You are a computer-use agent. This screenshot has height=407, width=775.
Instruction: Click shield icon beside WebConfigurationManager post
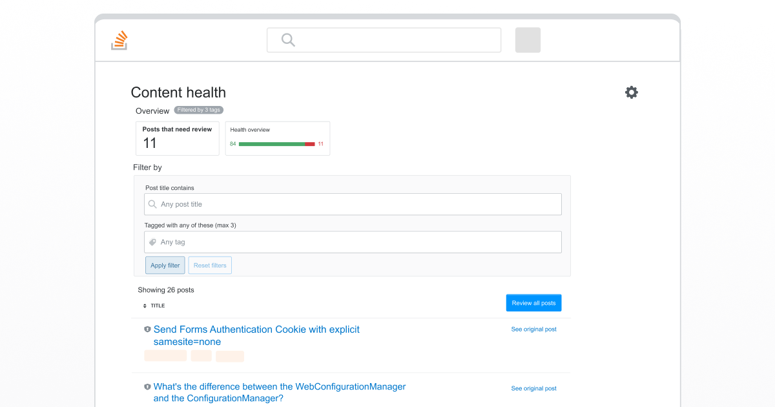(x=147, y=387)
